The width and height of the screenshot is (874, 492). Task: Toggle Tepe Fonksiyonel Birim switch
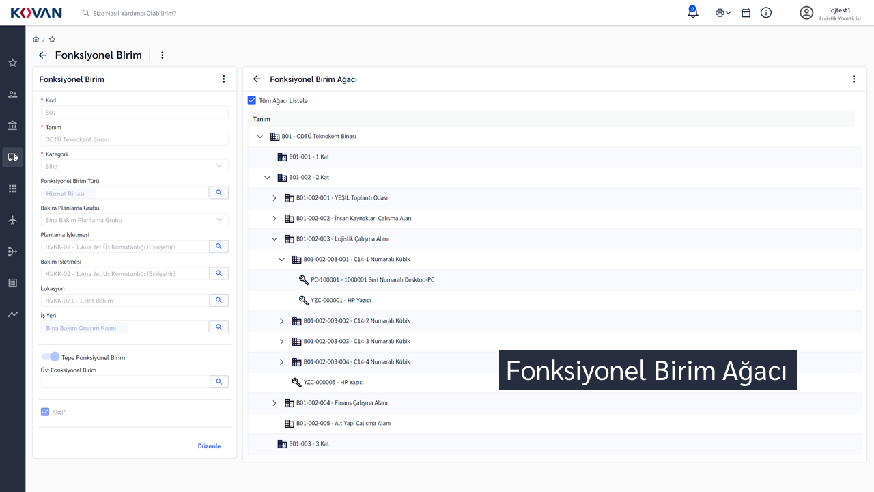[51, 357]
